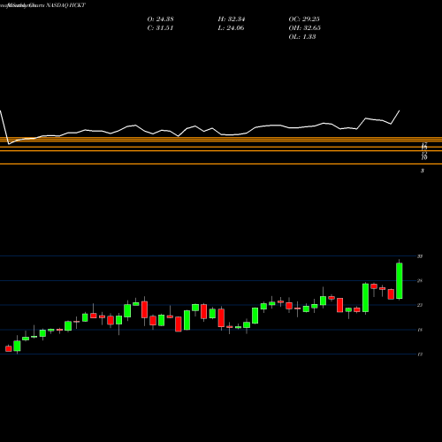Click the 33 price axis label
The height and width of the screenshot is (442, 442).
(x=420, y=256)
